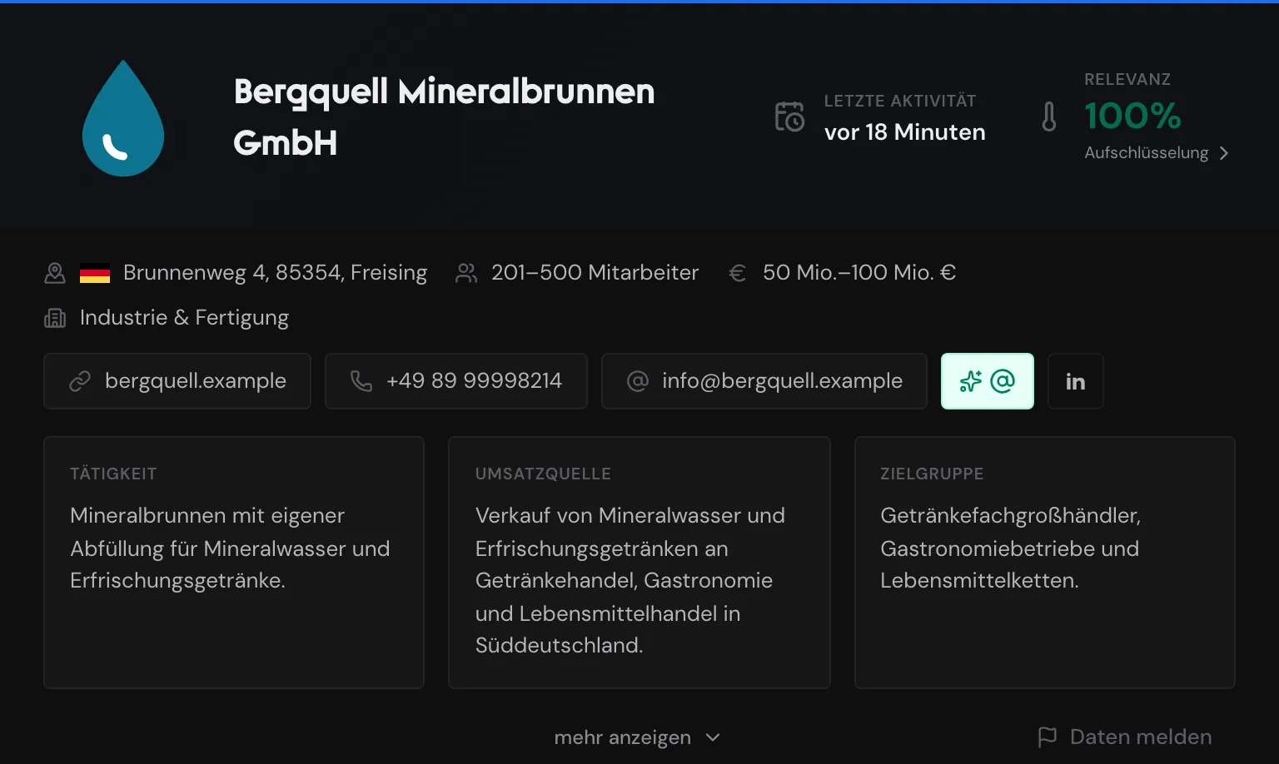Click the UMSATZQUELLE card
Image resolution: width=1279 pixels, height=764 pixels.
639,563
